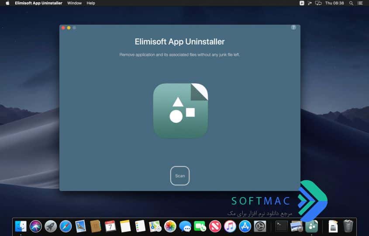Open the help question mark in the window corner
The image size is (369, 236).
click(293, 28)
